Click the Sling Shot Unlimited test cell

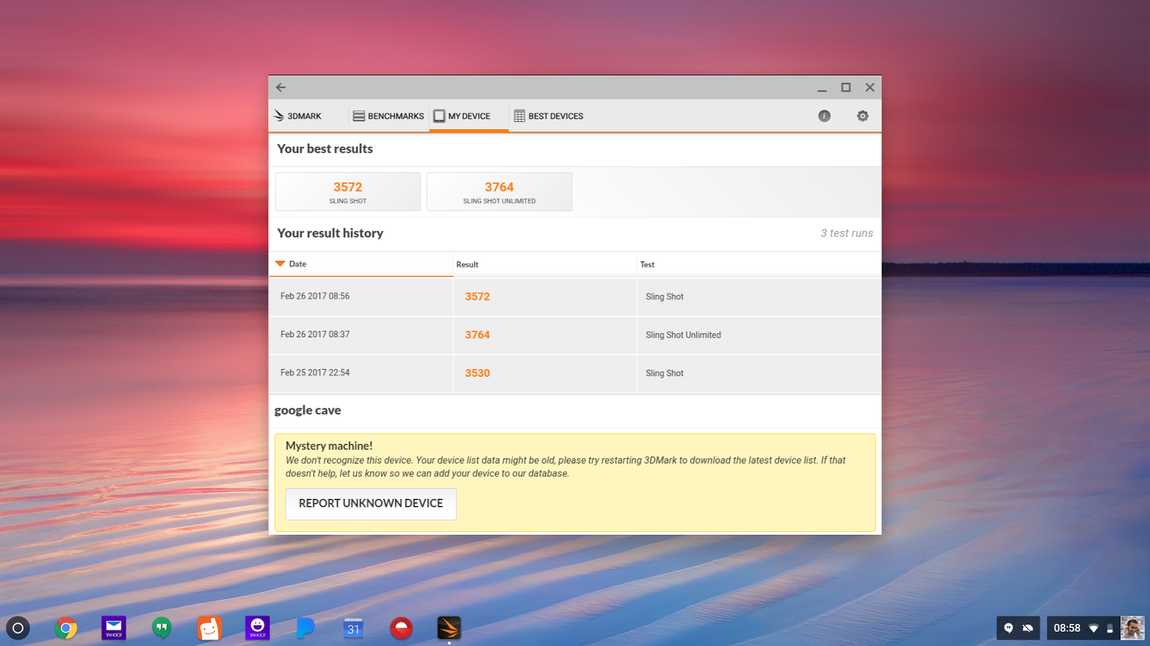click(683, 335)
